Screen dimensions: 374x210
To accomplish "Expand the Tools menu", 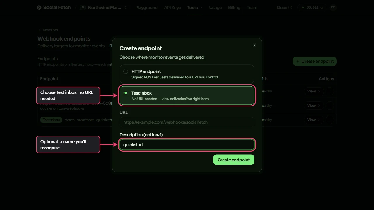I will point(195,8).
